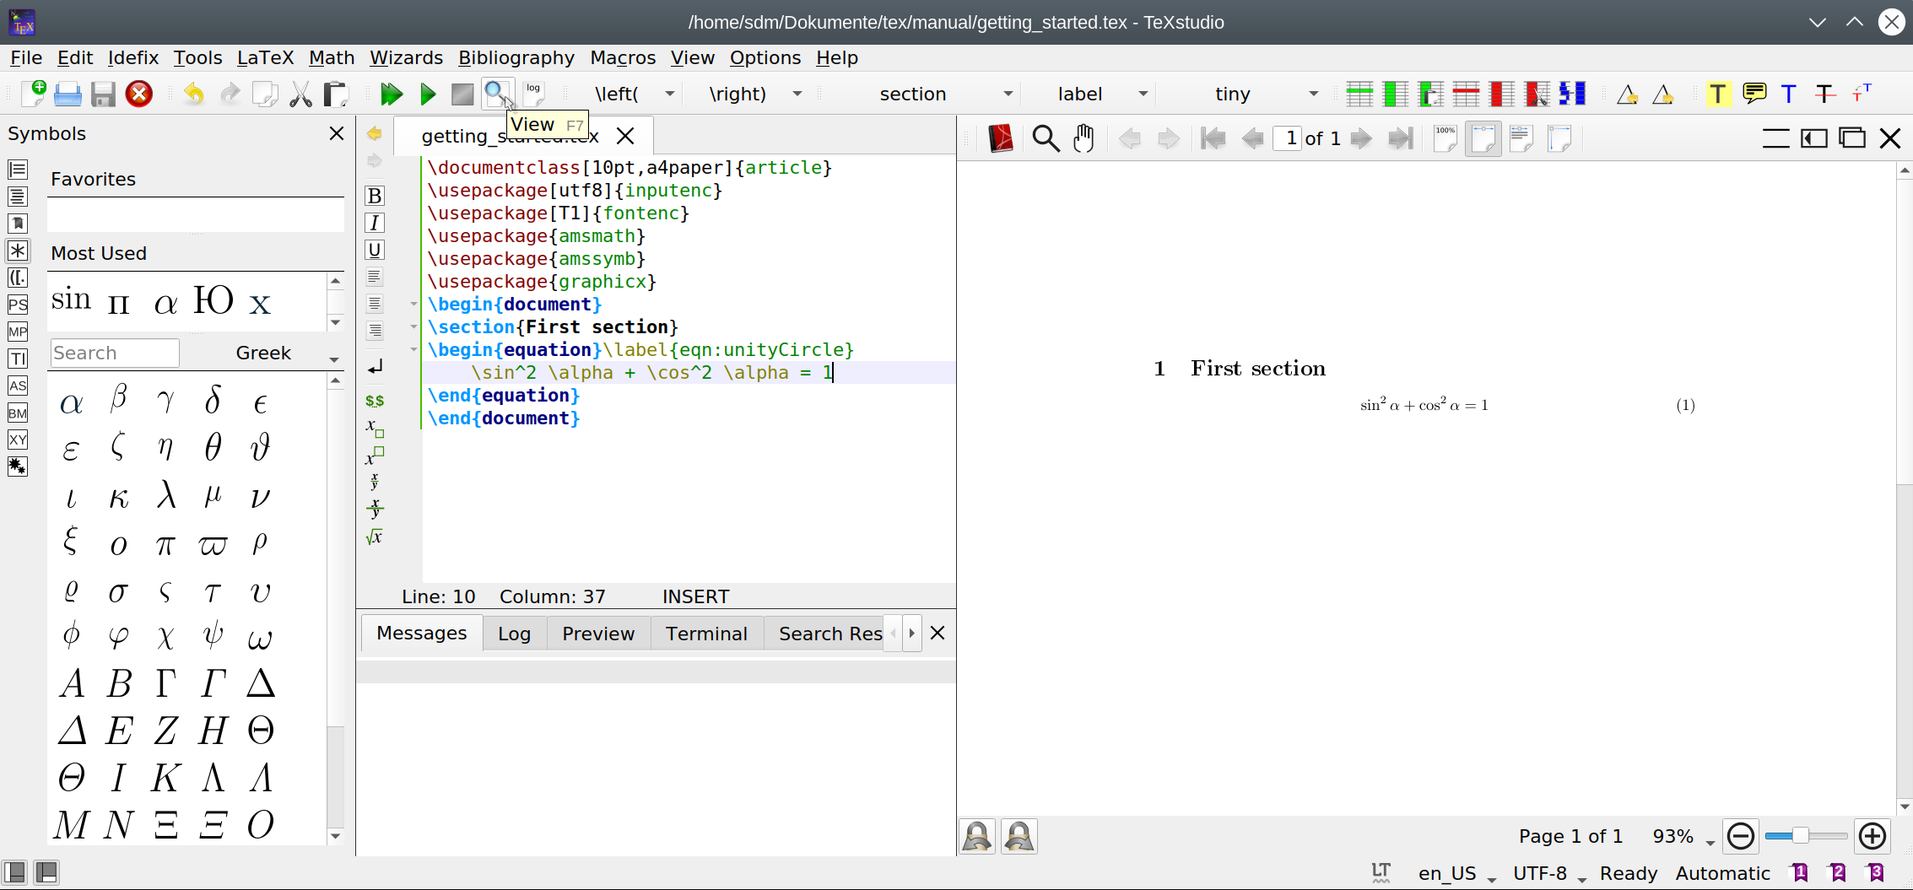Image resolution: width=1913 pixels, height=890 pixels.
Task: Collapse the \begin{equation} fold marker
Action: click(x=413, y=349)
